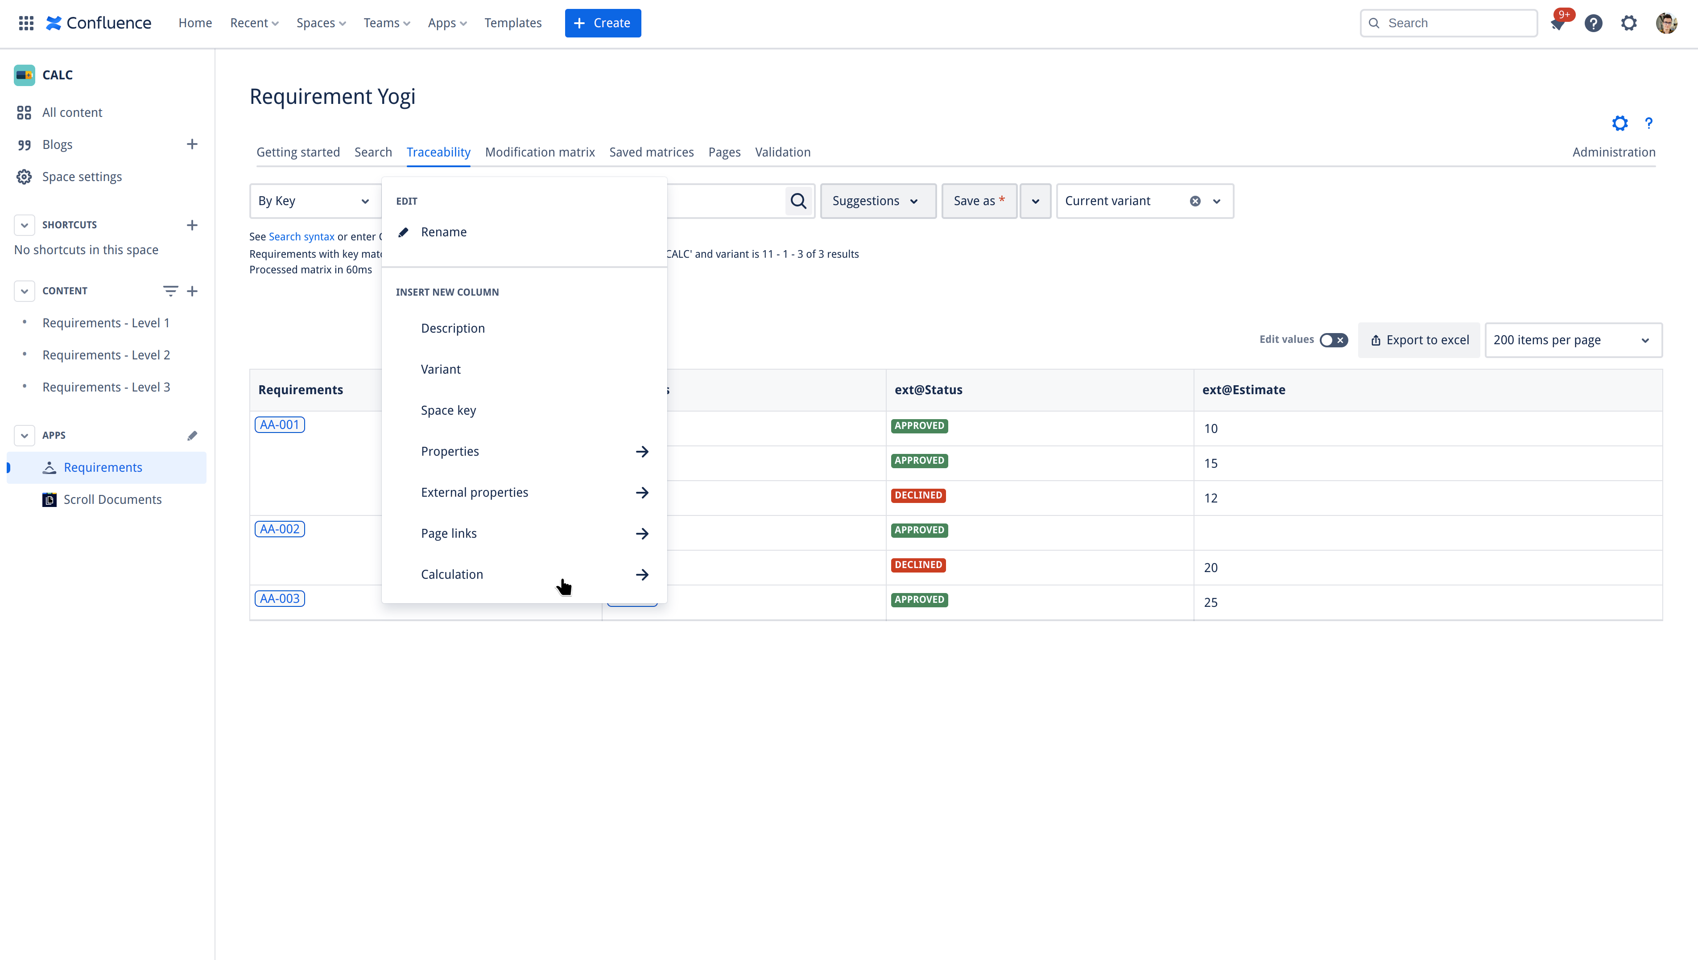Choose Rename from the edit menu
The height and width of the screenshot is (960, 1698).
click(x=443, y=232)
